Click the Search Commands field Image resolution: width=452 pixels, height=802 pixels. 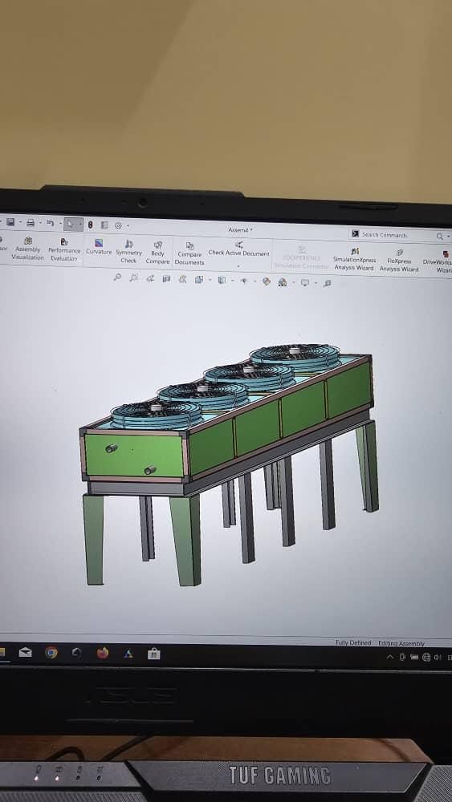tap(397, 235)
